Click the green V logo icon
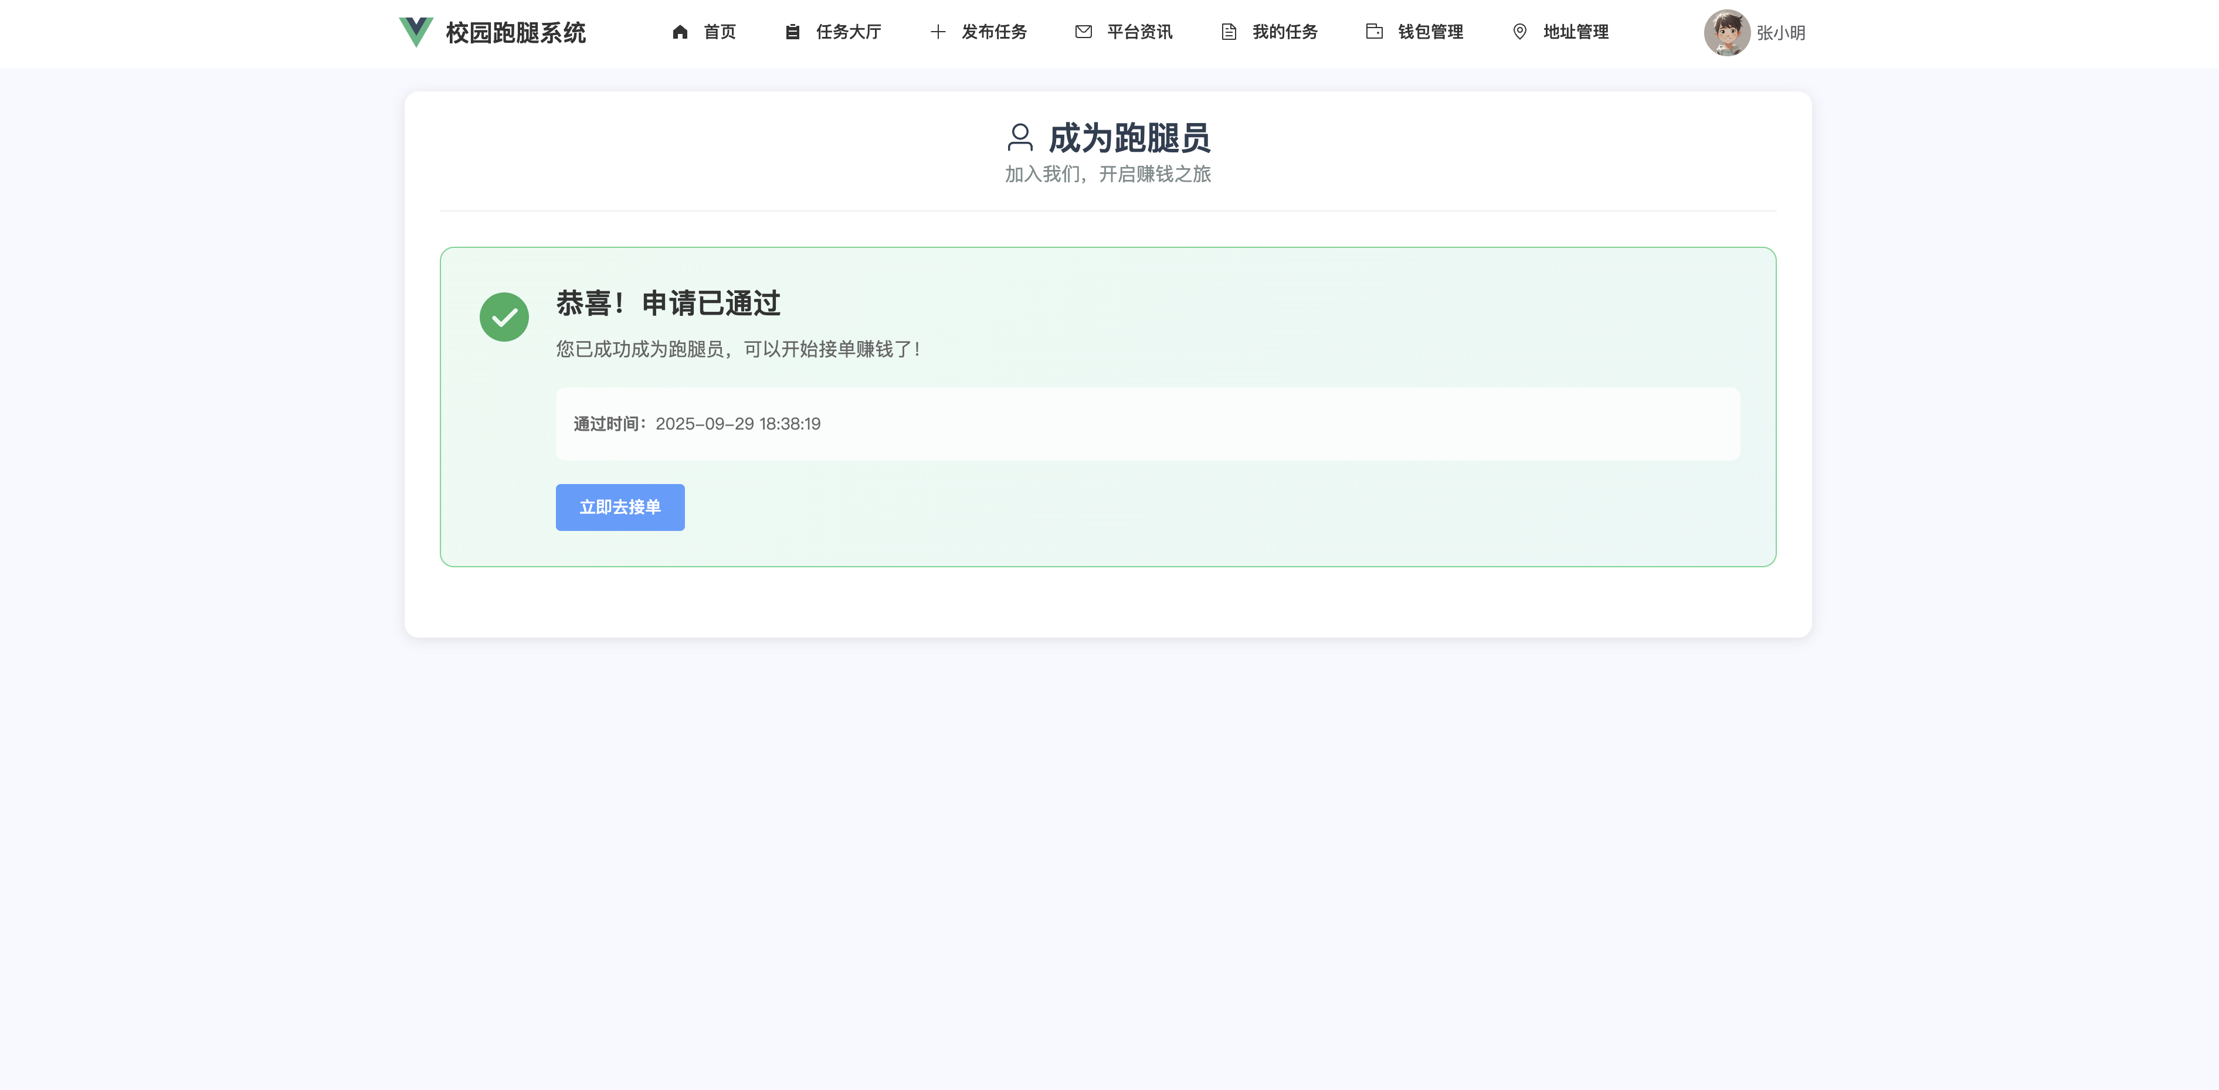The image size is (2219, 1090). click(x=415, y=32)
